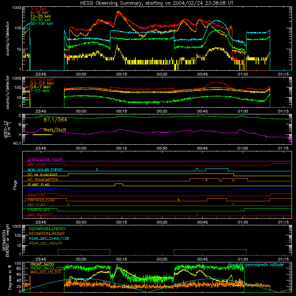Click the MAX_DET_VS_TOT legend label

(x=46, y=272)
